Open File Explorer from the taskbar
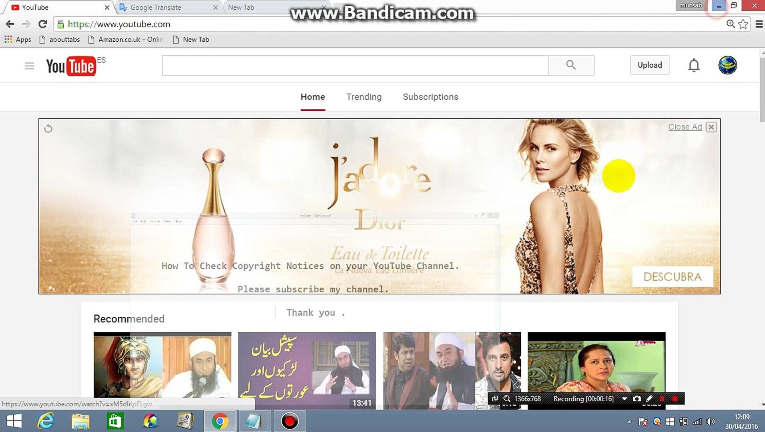Viewport: 765px width, 432px height. tap(80, 421)
